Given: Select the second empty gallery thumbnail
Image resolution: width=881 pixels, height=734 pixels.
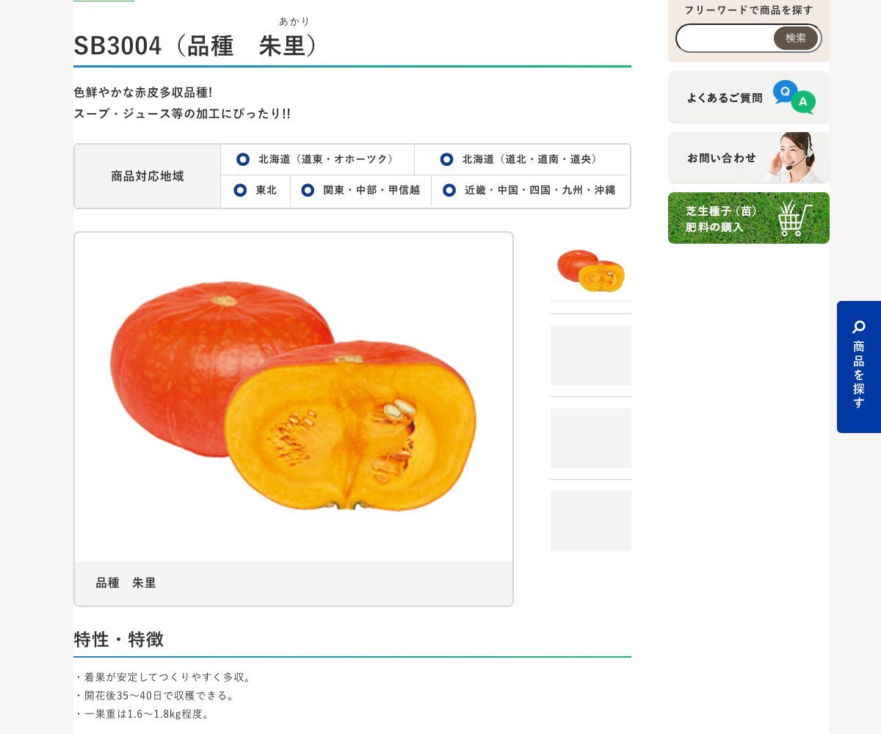Looking at the screenshot, I should (591, 355).
